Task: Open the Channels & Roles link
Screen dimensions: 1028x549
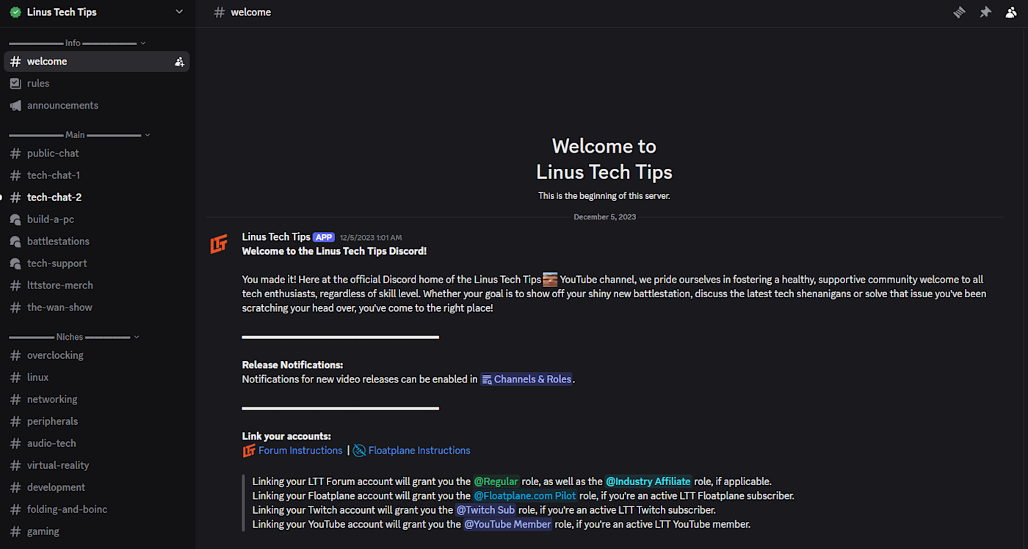Action: pyautogui.click(x=526, y=379)
